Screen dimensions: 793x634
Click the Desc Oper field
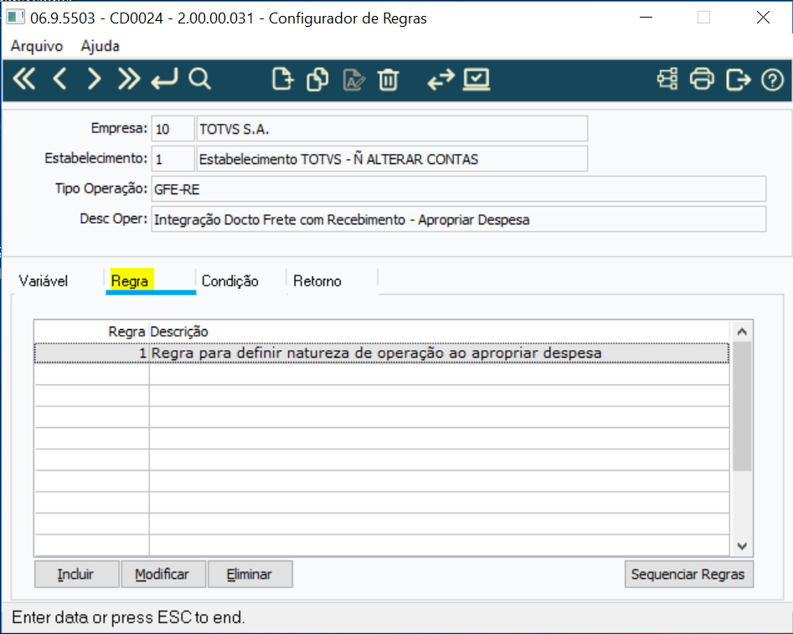click(x=459, y=219)
